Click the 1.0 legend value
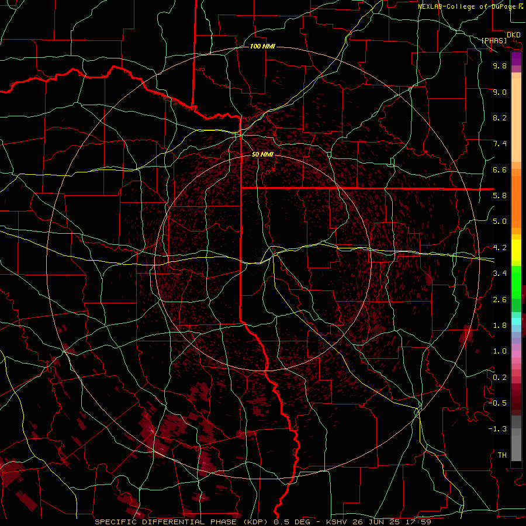This screenshot has width=526, height=526. point(500,351)
